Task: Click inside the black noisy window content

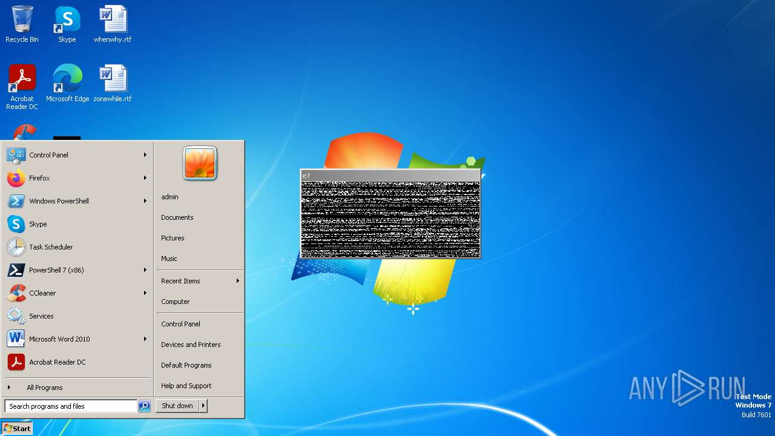Action: (391, 219)
